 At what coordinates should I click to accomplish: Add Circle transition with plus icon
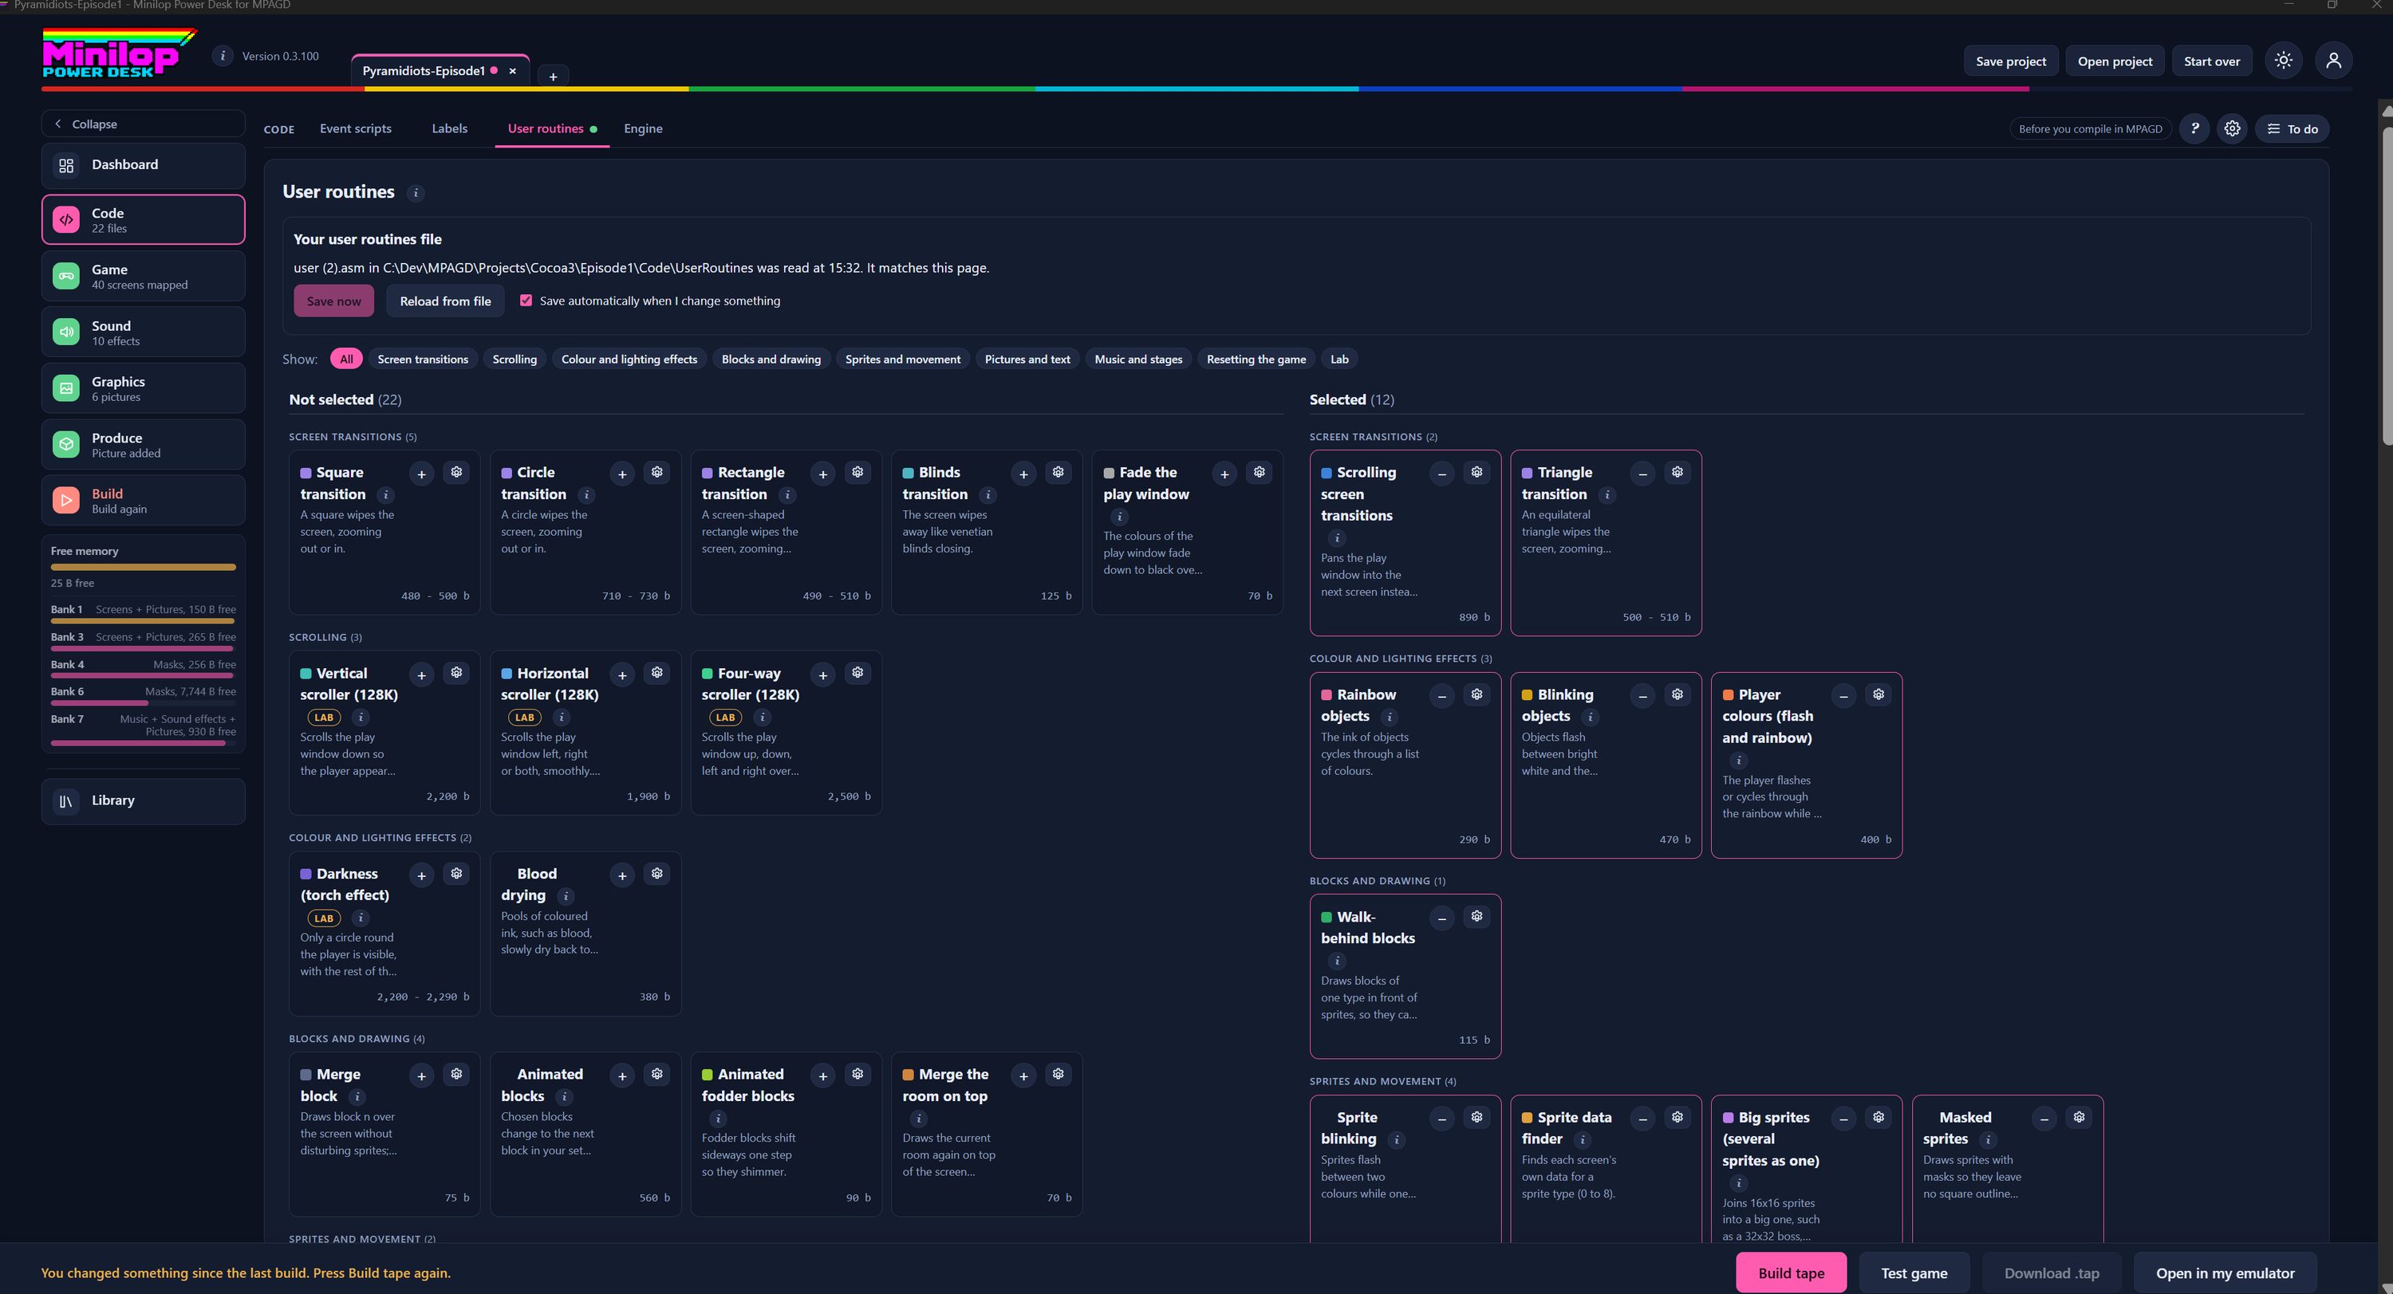tap(622, 474)
